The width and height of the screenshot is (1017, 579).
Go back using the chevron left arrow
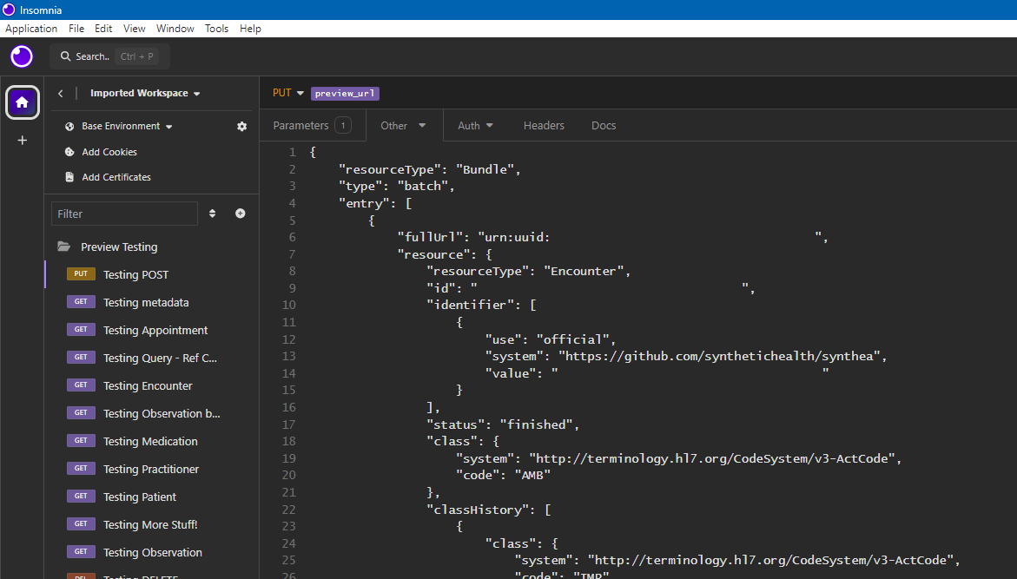[x=60, y=94]
